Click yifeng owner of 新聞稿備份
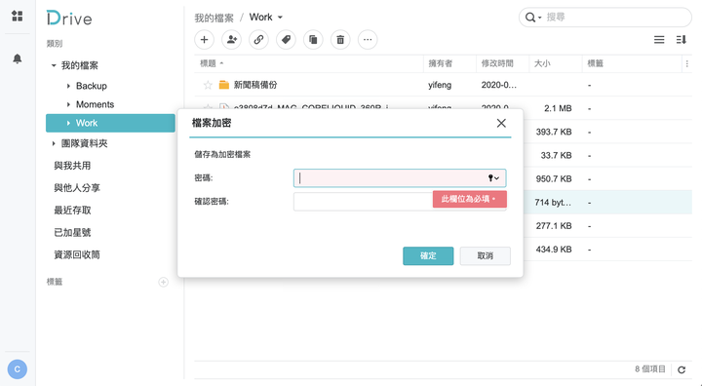 click(440, 85)
